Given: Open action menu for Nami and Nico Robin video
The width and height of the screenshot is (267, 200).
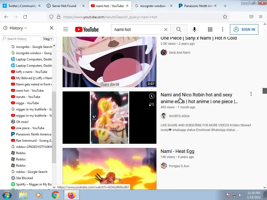Looking at the screenshot, I should [251, 94].
